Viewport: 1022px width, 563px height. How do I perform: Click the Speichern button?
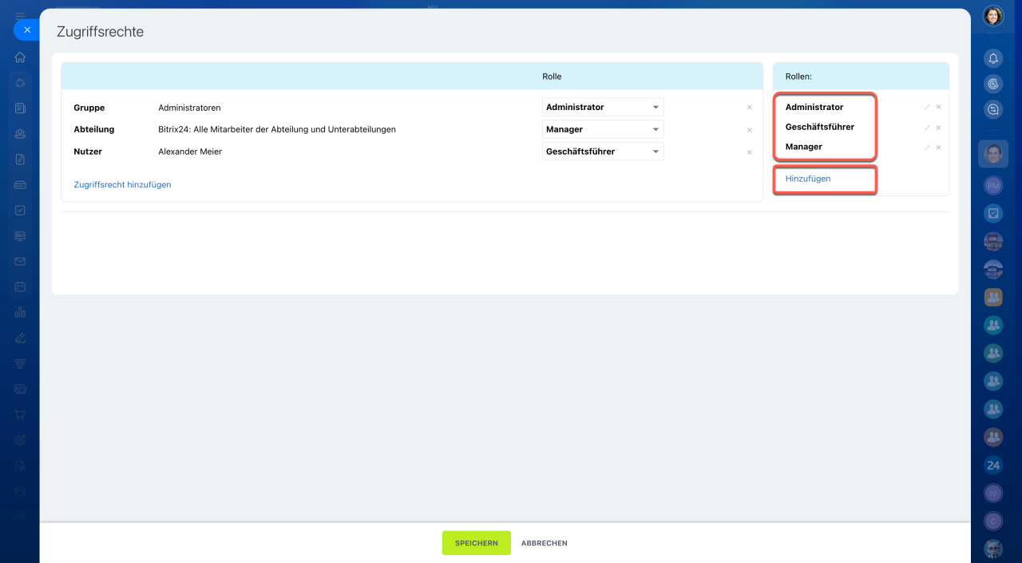tap(477, 543)
